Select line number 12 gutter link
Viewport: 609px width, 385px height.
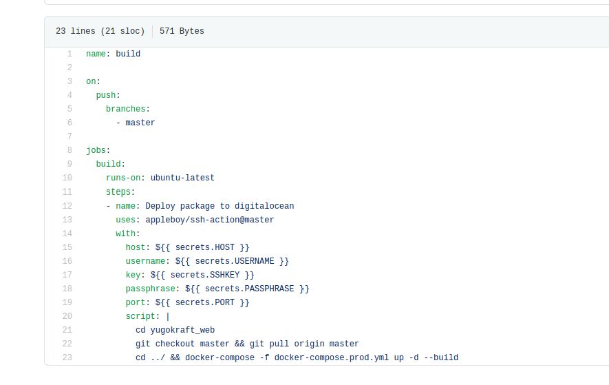pos(67,206)
